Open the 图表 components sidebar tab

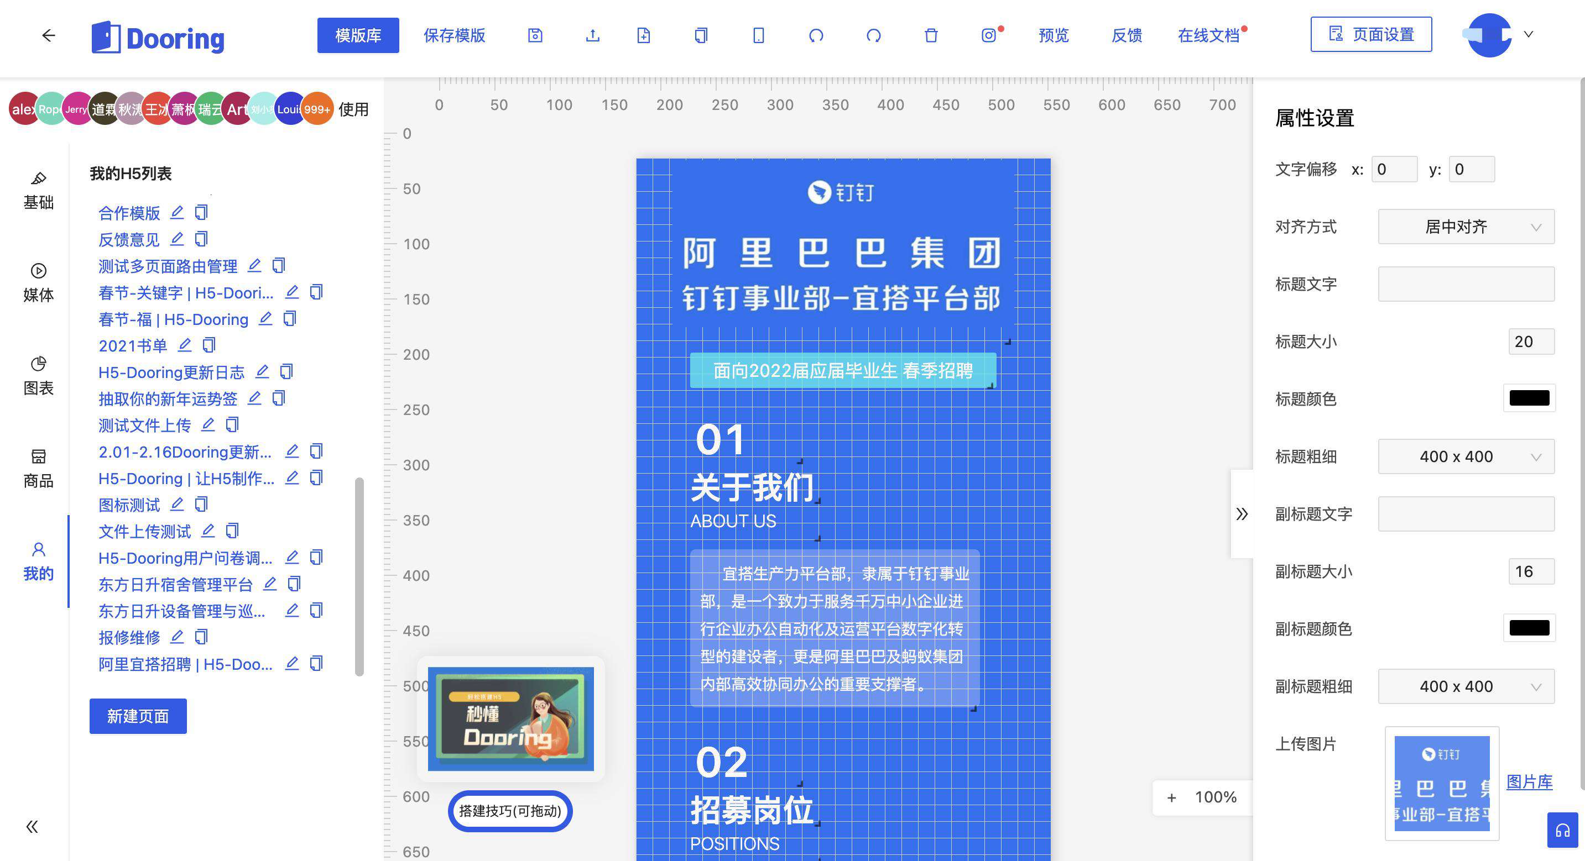click(x=38, y=376)
